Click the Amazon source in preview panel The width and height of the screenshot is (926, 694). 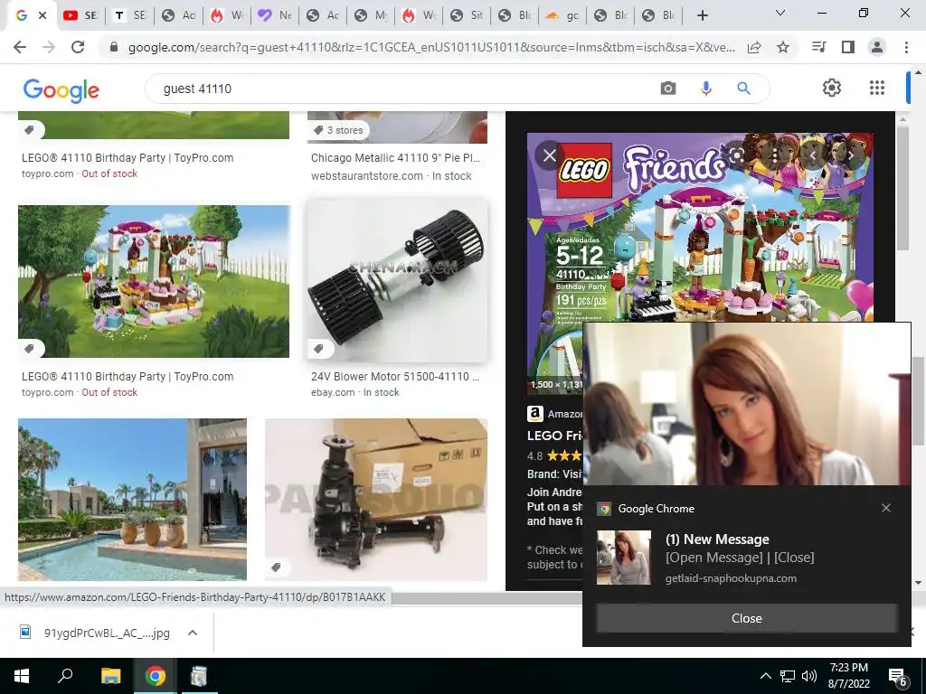tap(555, 414)
